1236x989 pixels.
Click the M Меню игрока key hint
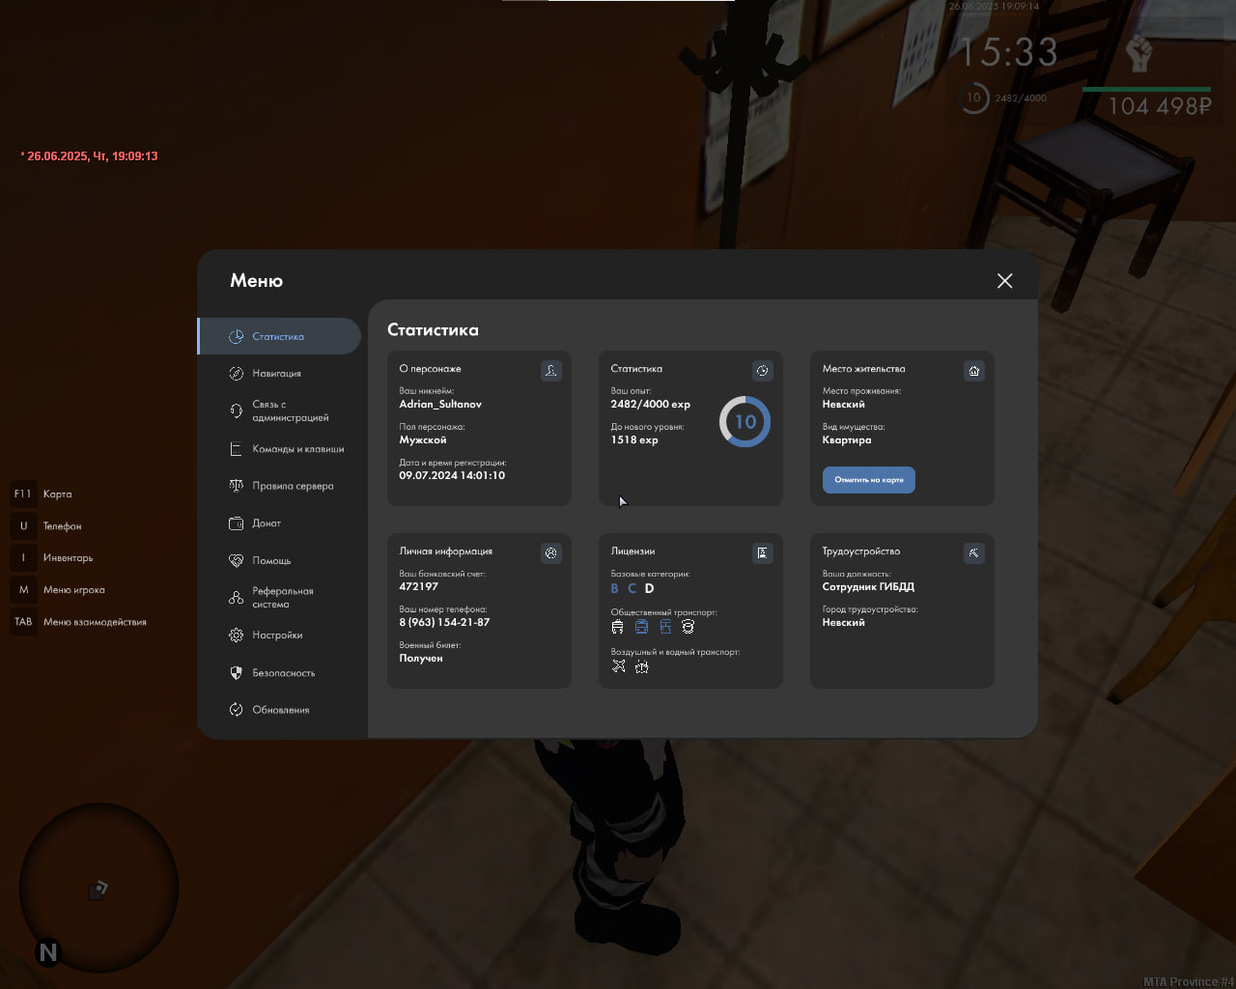58,589
